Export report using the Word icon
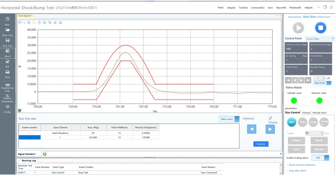This screenshot has height=176, width=335. 7,51
